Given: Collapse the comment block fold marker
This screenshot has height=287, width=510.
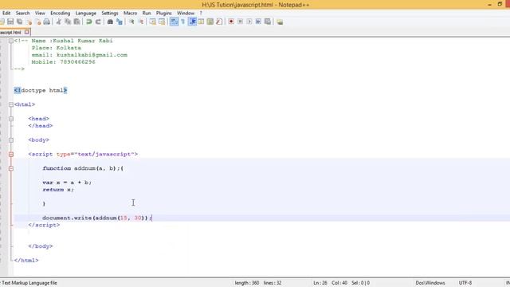Looking at the screenshot, I should pos(11,41).
